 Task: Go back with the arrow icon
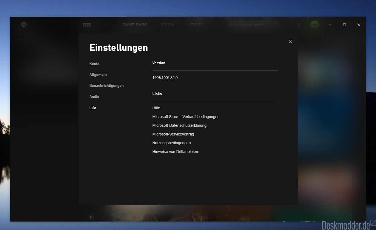pyautogui.click(x=107, y=25)
